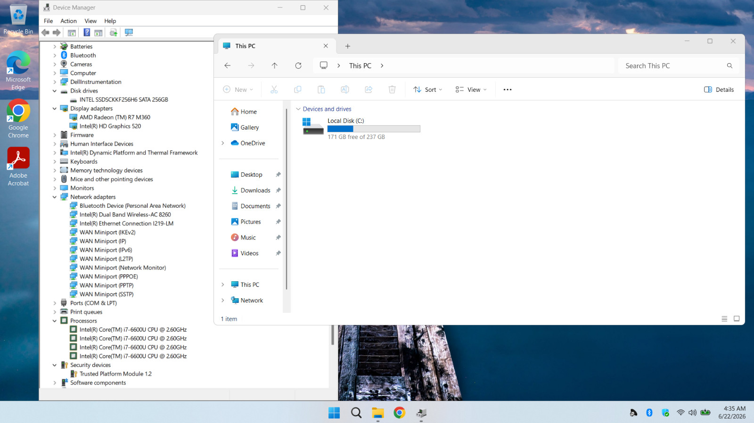Select Intel(R) Dual Band Wireless-AC 8260

click(125, 215)
